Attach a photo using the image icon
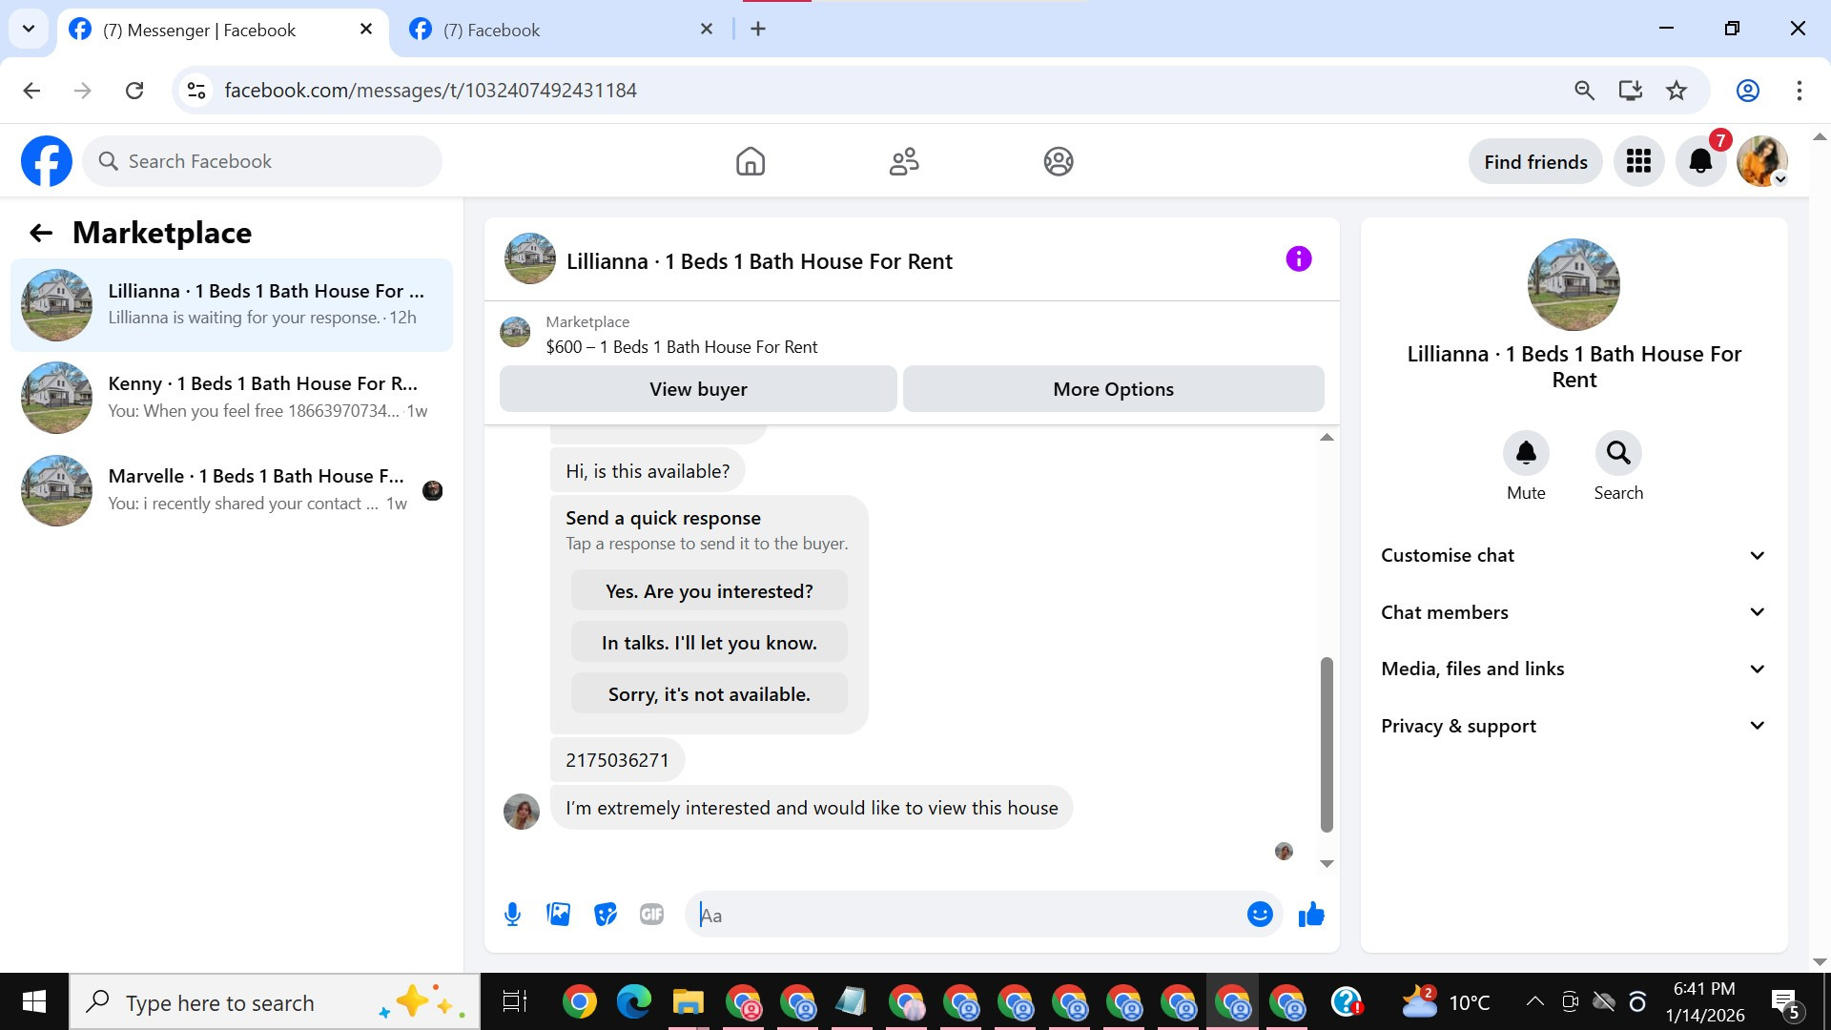The image size is (1831, 1030). tap(558, 915)
